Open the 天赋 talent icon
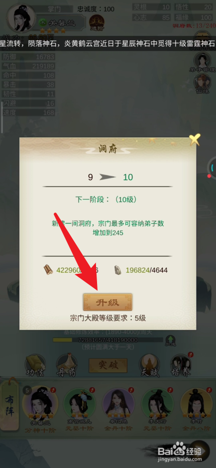 pos(150,366)
